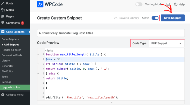The width and height of the screenshot is (190, 105).
Task: Click the Help question mark icon
Action: [x=176, y=4]
